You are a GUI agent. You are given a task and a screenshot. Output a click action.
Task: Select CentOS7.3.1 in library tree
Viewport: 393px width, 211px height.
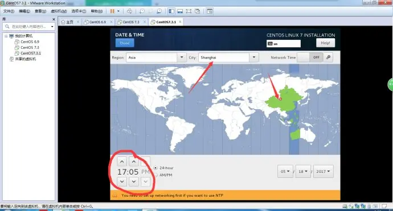point(31,53)
